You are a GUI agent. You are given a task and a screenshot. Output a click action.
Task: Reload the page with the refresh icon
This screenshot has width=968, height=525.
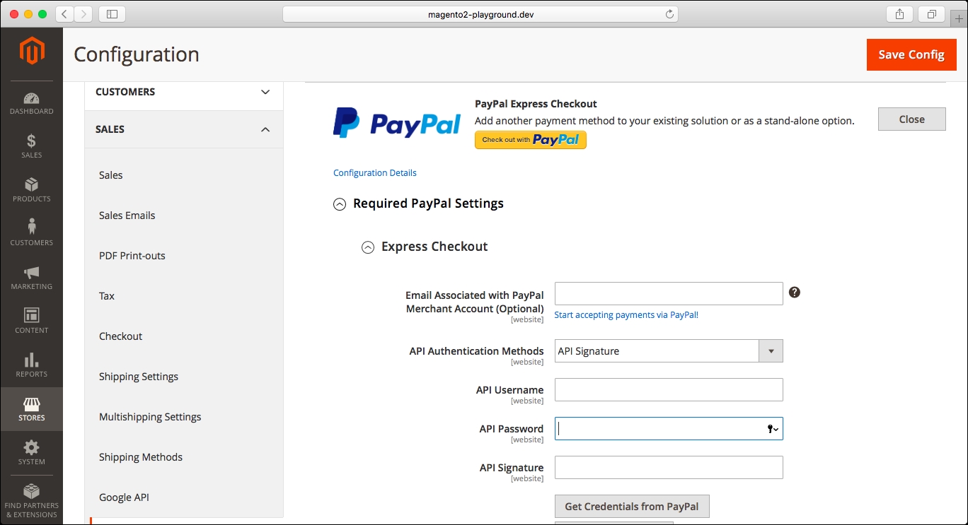[669, 14]
